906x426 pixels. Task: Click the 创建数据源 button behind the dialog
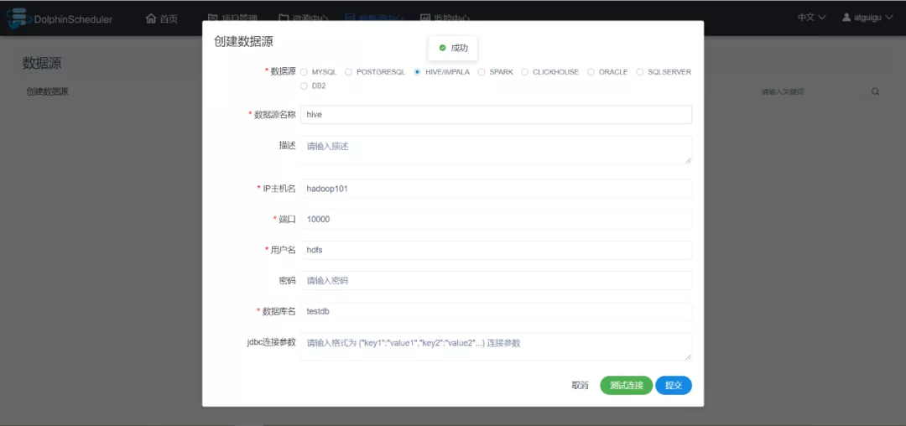tap(47, 91)
